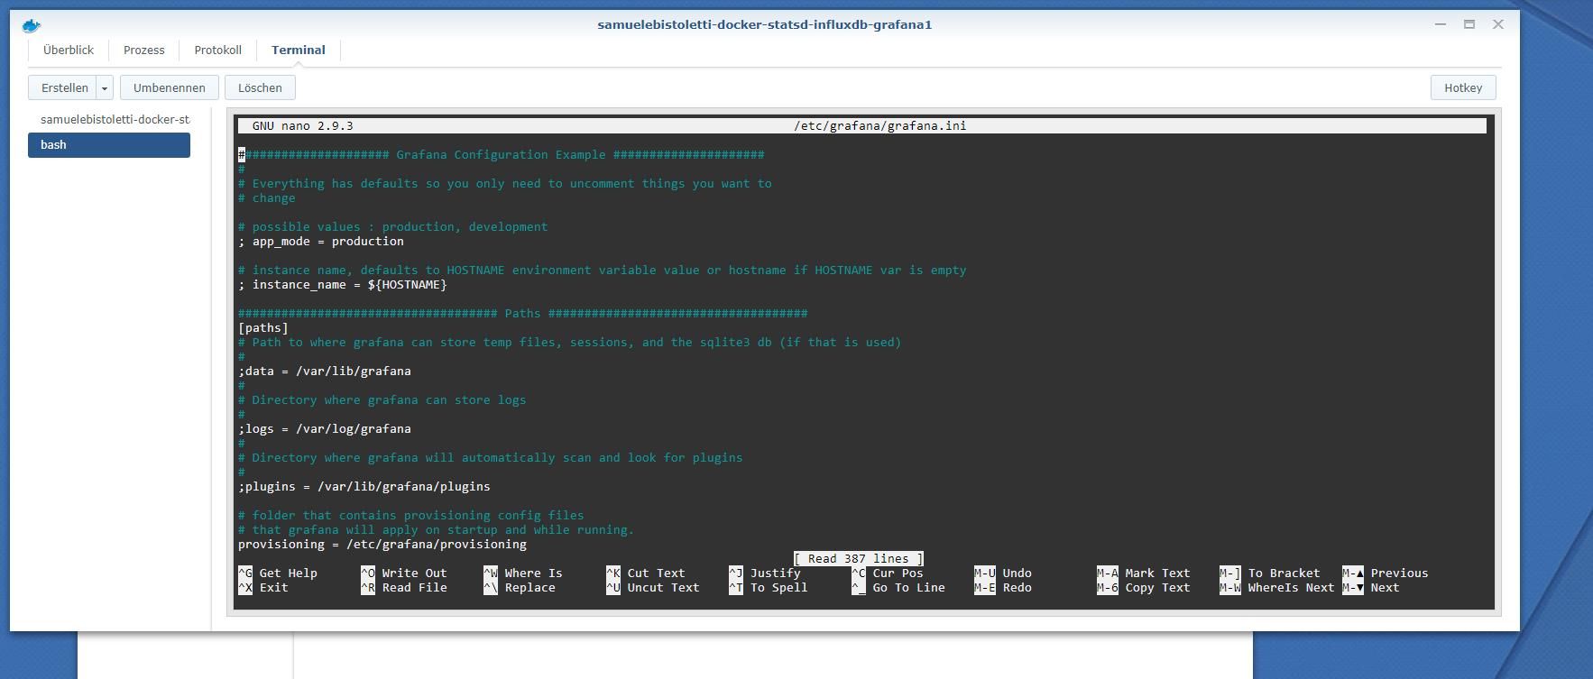The image size is (1593, 679).
Task: Open the Protokoll tab
Action: tap(218, 50)
